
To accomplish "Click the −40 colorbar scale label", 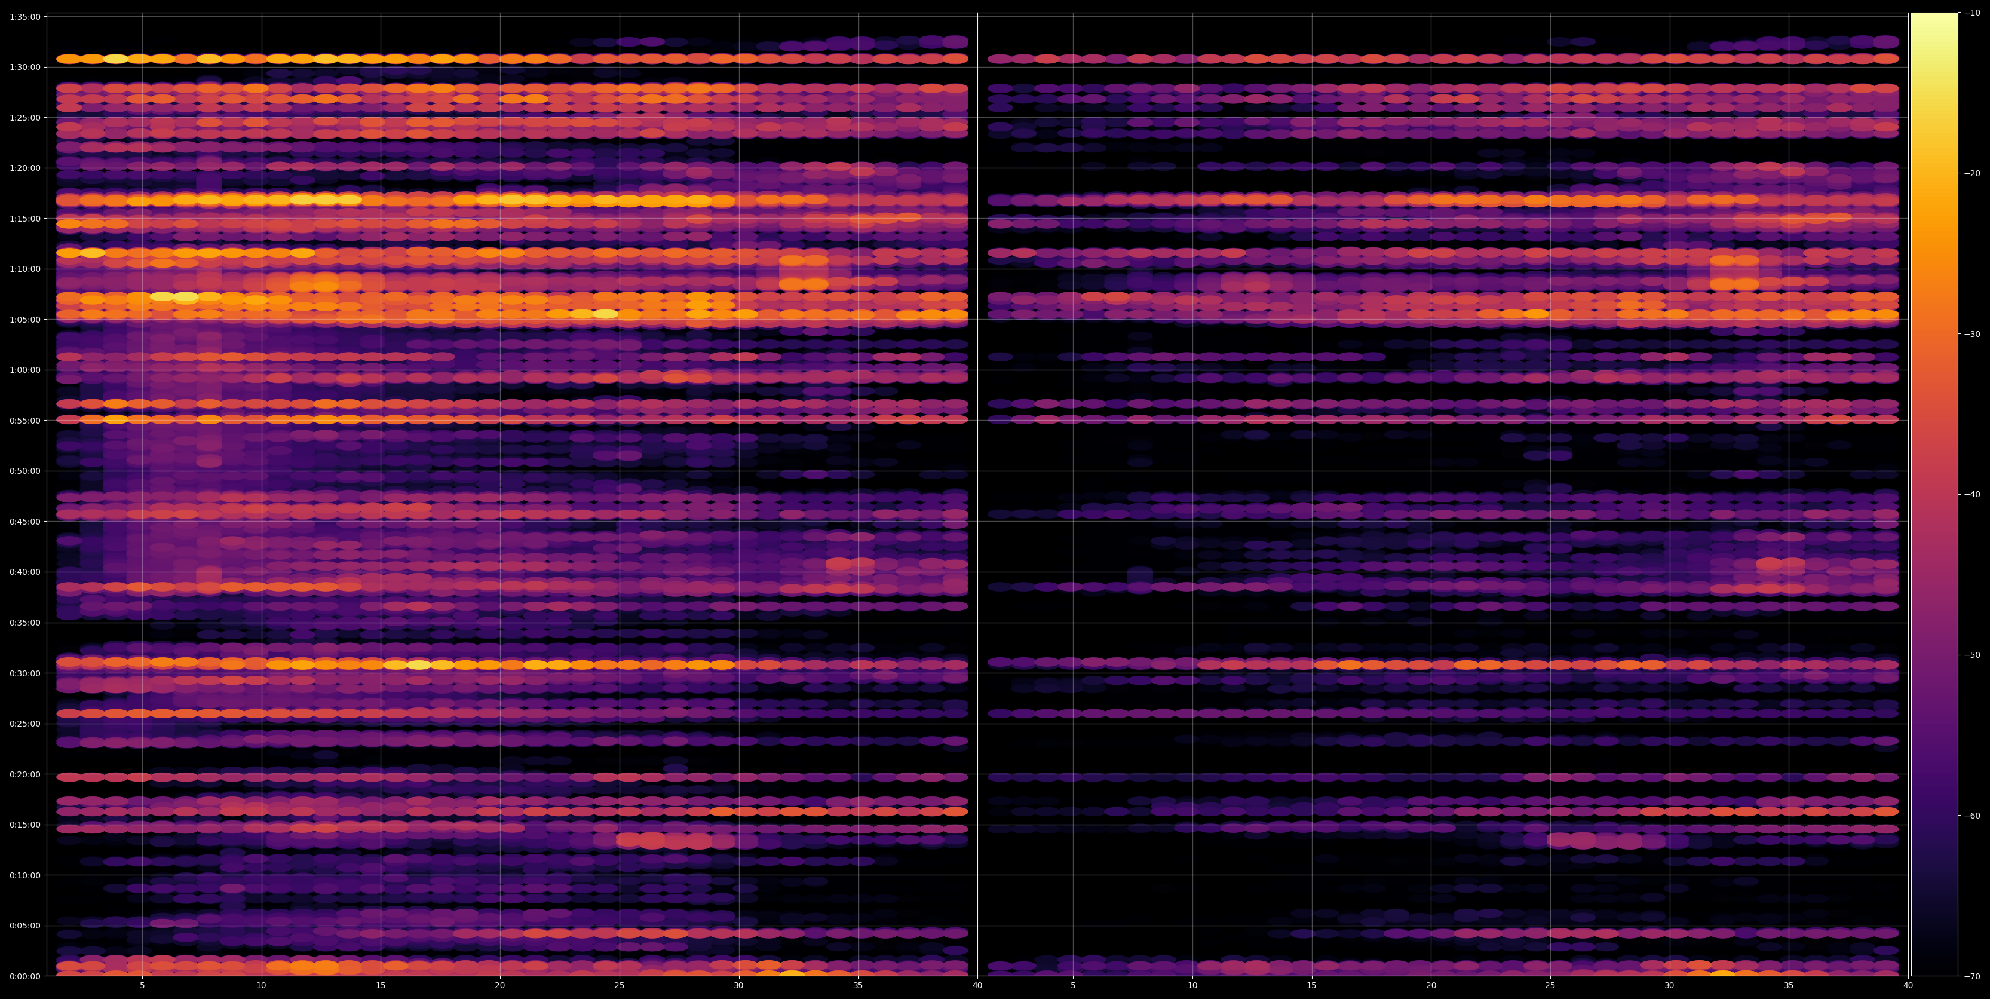I will 1971,495.
